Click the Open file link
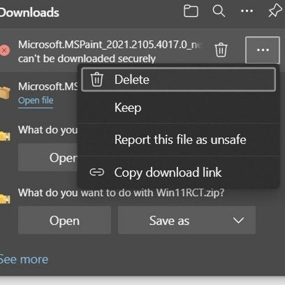 36,100
